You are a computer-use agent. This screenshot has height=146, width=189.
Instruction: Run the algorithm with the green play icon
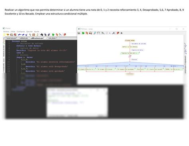53,35
